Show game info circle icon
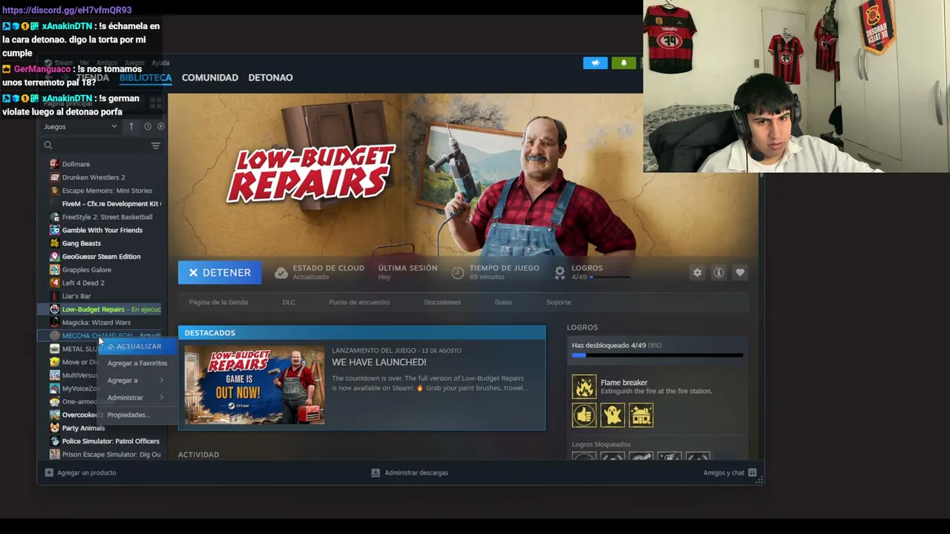The width and height of the screenshot is (950, 534). tap(718, 273)
